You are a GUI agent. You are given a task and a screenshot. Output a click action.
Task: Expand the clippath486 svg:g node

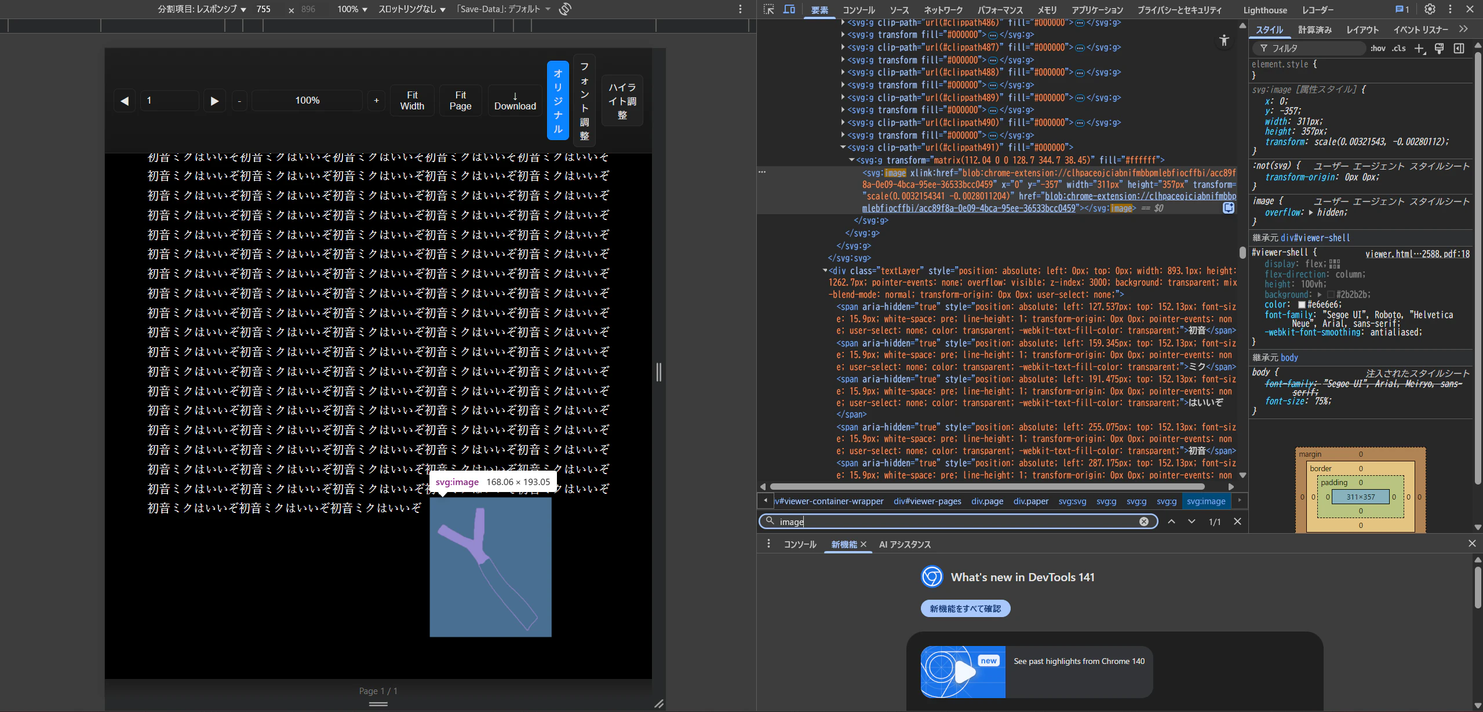[x=843, y=23]
